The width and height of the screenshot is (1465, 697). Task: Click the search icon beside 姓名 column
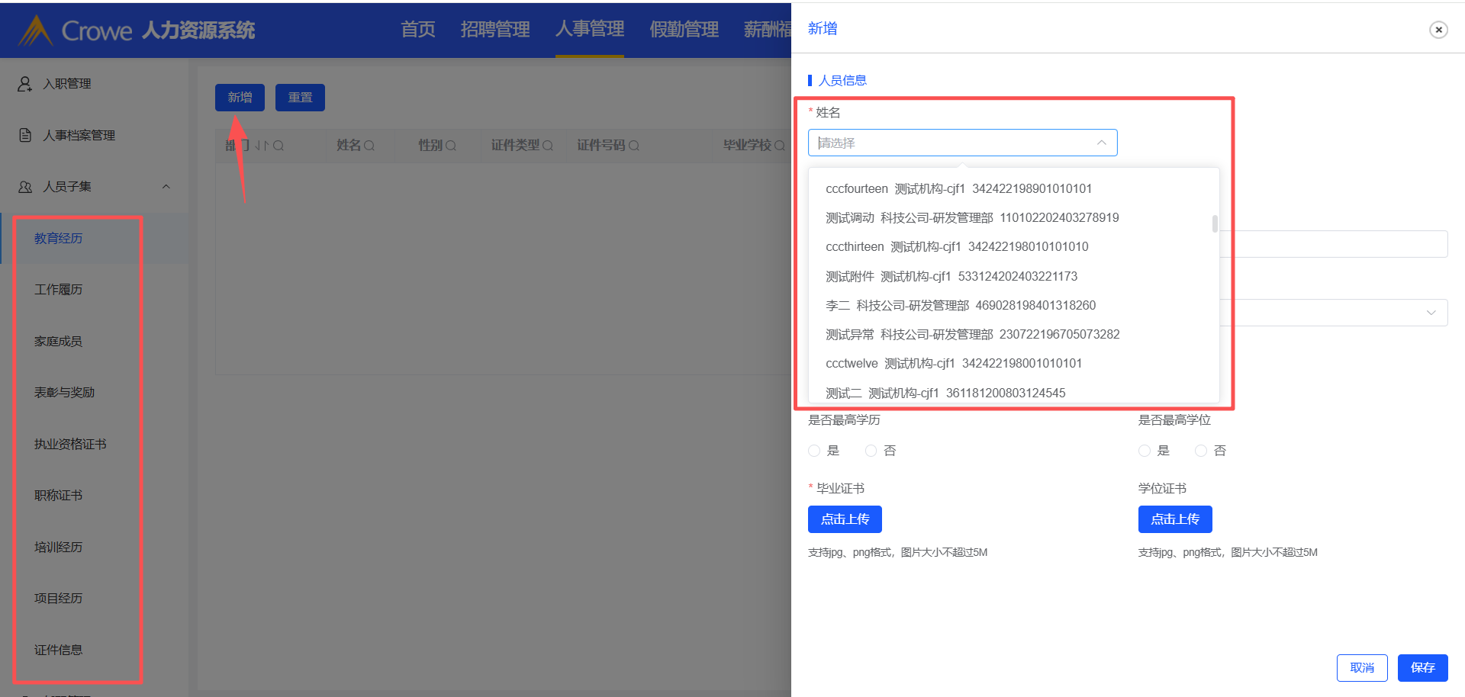pos(369,146)
